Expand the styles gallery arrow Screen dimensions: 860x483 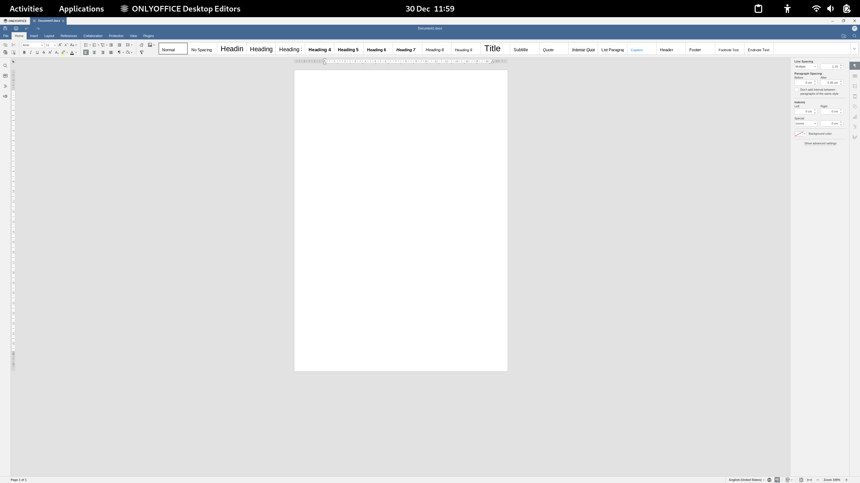(854, 49)
